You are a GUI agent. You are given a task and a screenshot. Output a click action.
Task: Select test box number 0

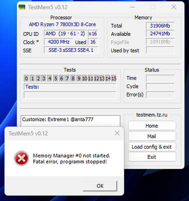coord(27,78)
